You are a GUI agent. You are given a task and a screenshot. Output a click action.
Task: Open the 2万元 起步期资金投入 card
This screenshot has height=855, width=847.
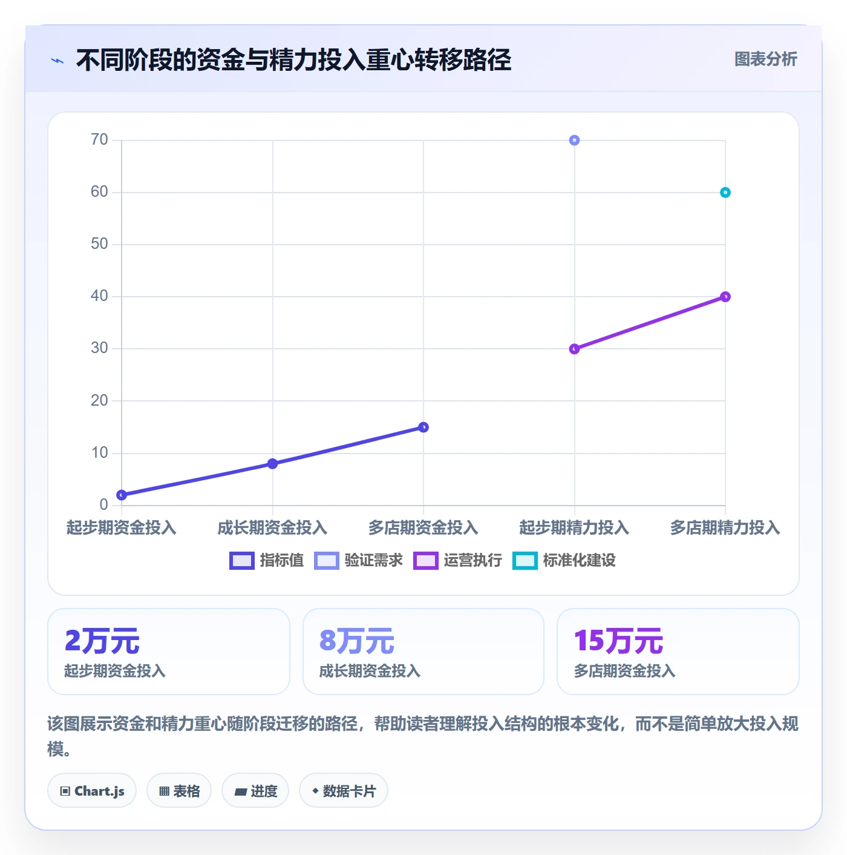point(169,652)
